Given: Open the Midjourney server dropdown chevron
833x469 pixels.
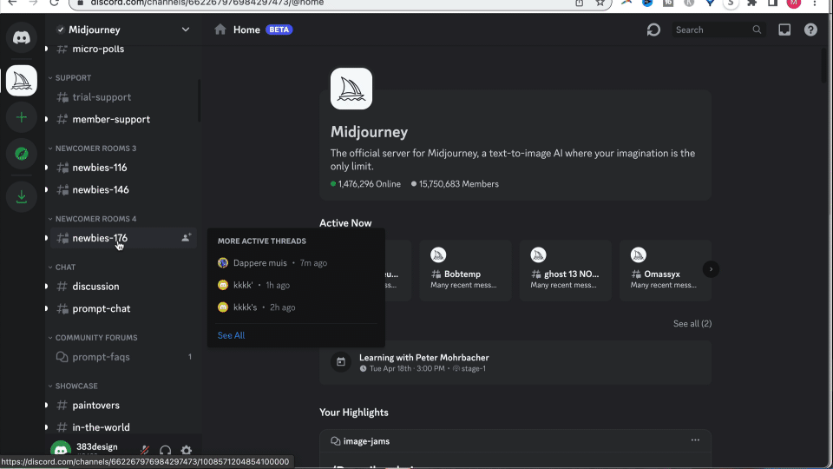Looking at the screenshot, I should coord(186,30).
